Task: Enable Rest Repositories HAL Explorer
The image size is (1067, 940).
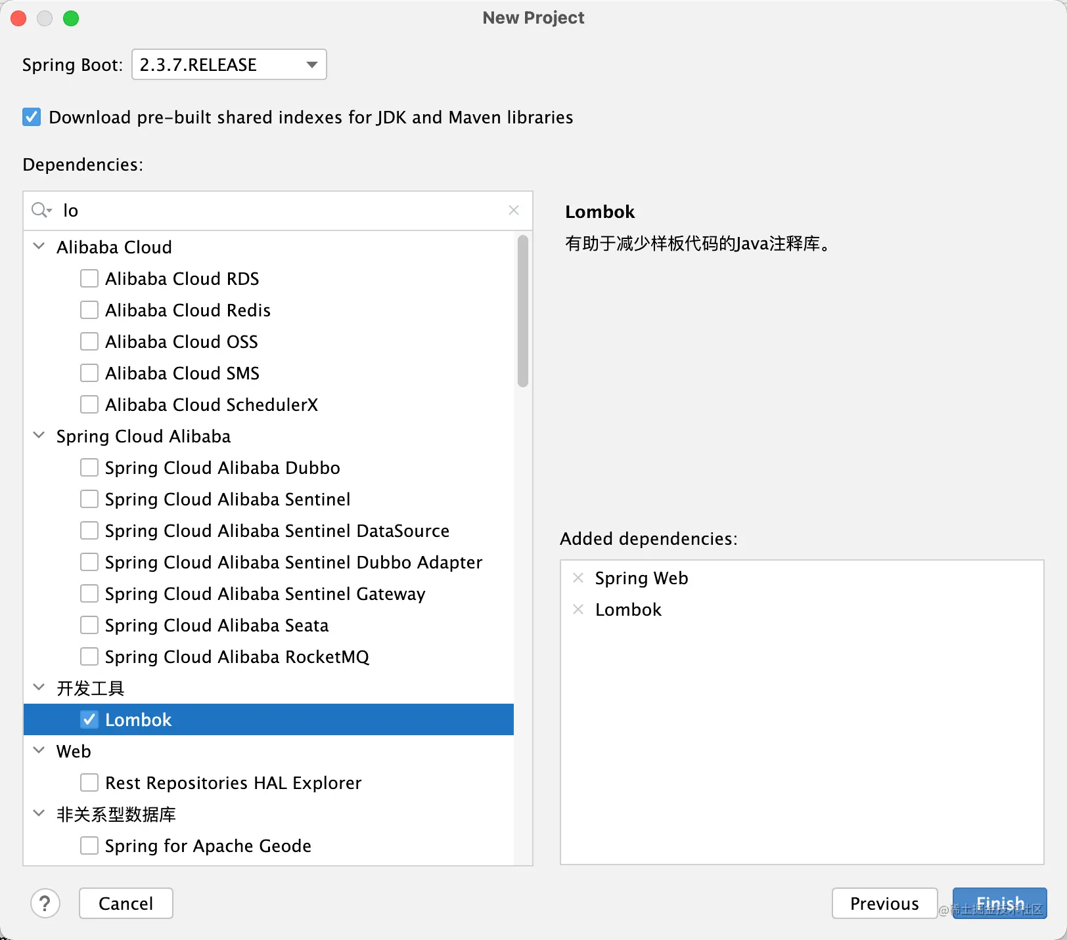Action: [x=89, y=782]
